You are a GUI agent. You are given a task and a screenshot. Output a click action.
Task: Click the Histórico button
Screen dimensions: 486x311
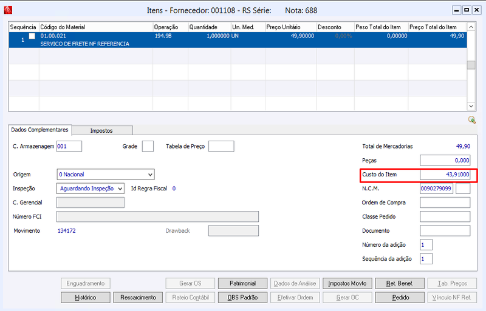86,298
